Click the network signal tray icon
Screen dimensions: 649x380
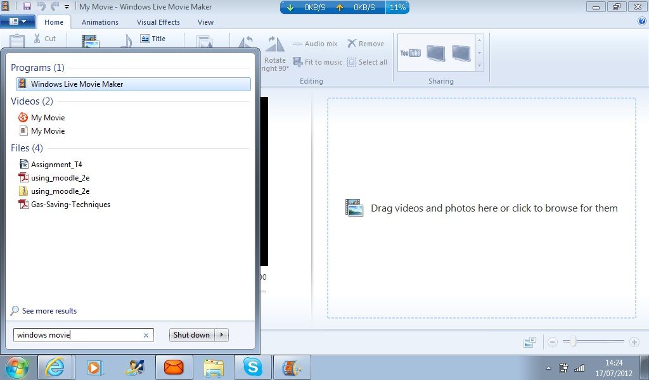coord(579,367)
